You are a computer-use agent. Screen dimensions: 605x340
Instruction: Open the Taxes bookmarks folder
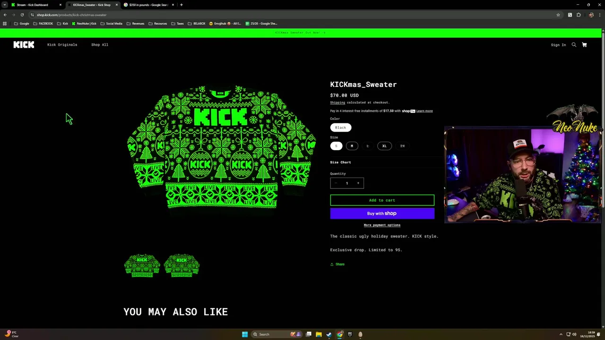177,24
